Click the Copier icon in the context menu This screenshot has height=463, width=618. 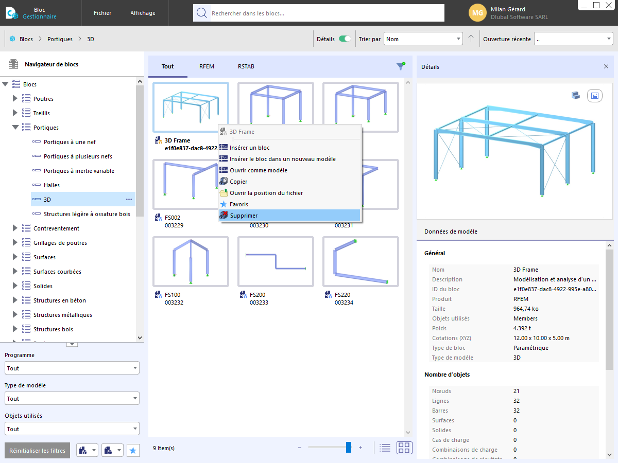pyautogui.click(x=224, y=182)
